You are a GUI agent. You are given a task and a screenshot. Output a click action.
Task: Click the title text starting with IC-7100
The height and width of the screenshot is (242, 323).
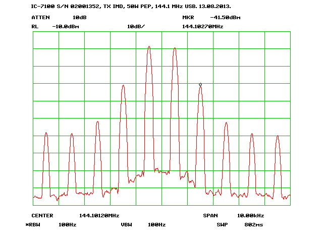(131, 7)
